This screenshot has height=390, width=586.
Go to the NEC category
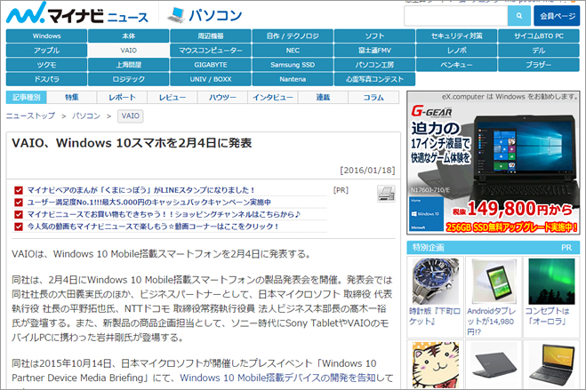[x=293, y=51]
